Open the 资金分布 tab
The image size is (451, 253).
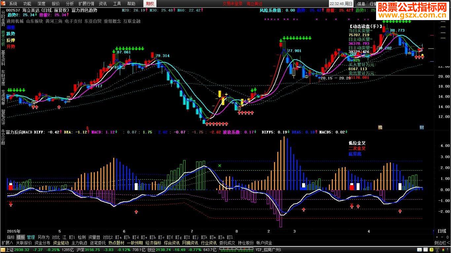[42, 243]
